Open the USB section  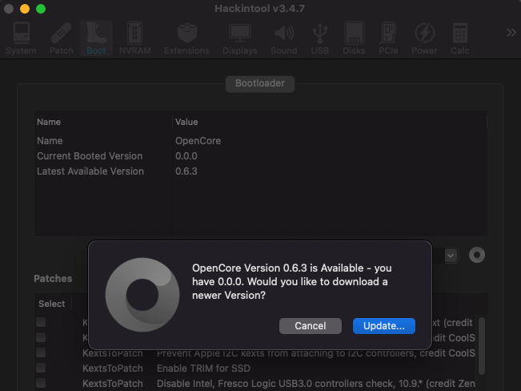319,38
